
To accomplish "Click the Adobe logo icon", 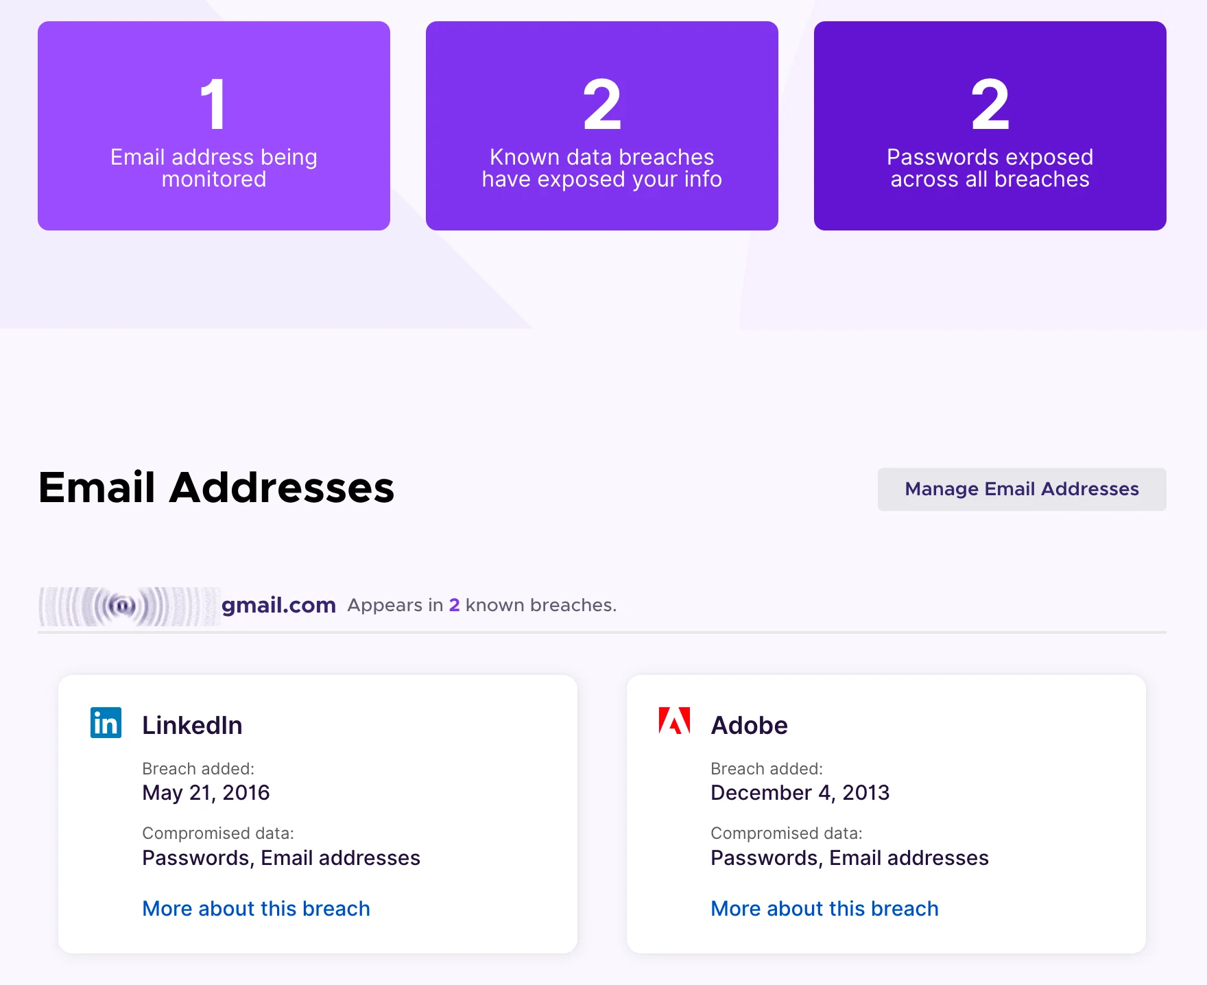I will pos(674,721).
